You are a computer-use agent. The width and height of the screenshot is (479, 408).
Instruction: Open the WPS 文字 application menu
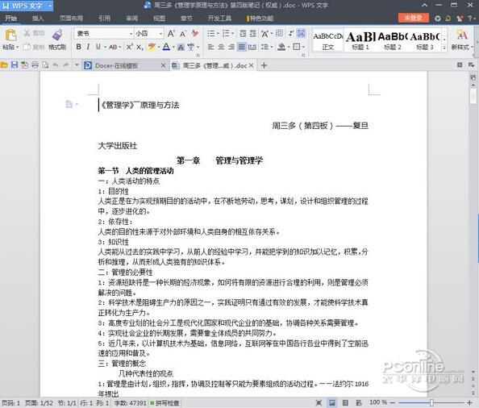pyautogui.click(x=27, y=6)
